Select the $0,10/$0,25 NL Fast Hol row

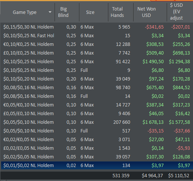[x=97, y=36]
